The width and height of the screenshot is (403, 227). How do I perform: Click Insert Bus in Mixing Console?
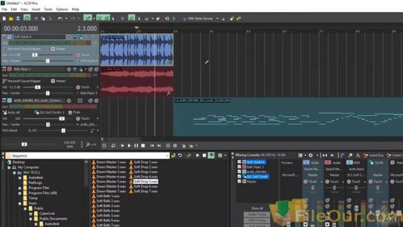pyautogui.click(x=373, y=155)
